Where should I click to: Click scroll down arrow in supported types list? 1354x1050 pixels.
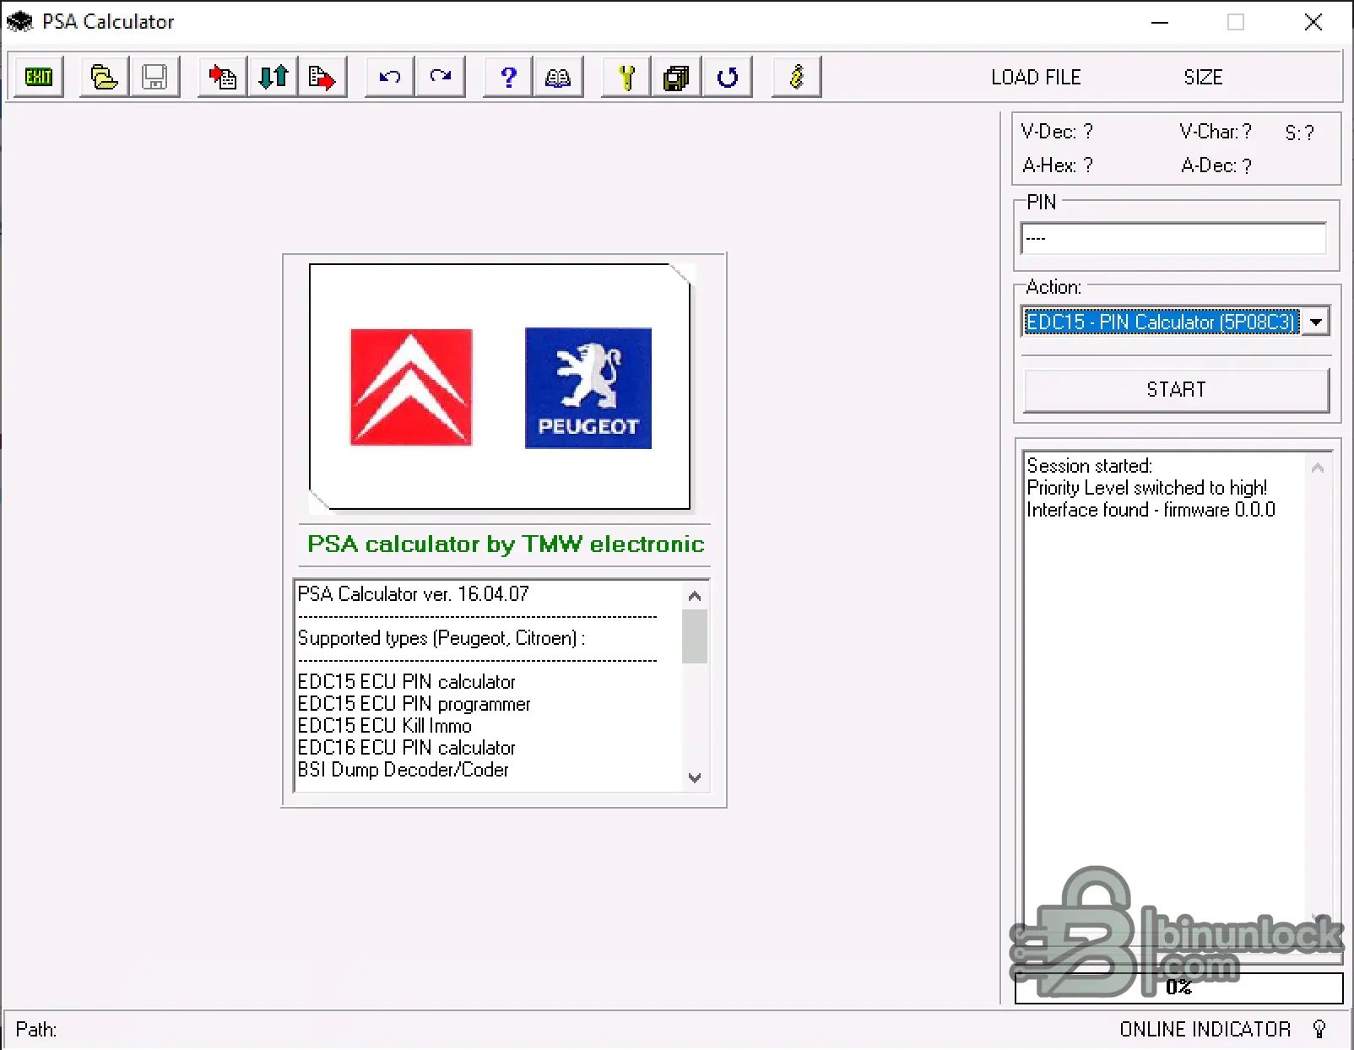tap(695, 777)
